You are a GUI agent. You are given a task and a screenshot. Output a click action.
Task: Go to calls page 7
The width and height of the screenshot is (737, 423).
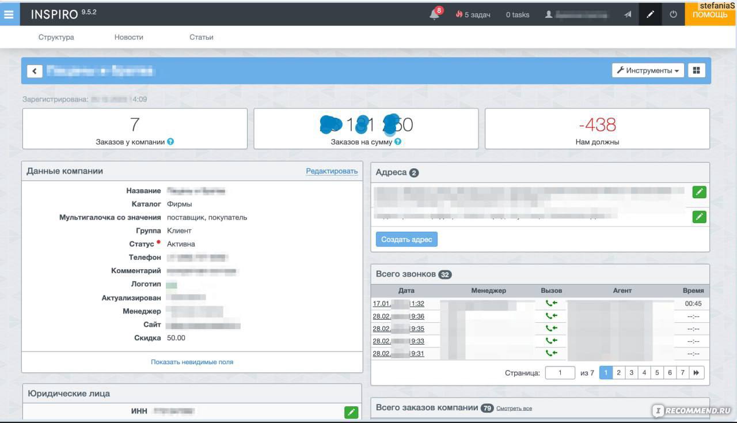(682, 373)
